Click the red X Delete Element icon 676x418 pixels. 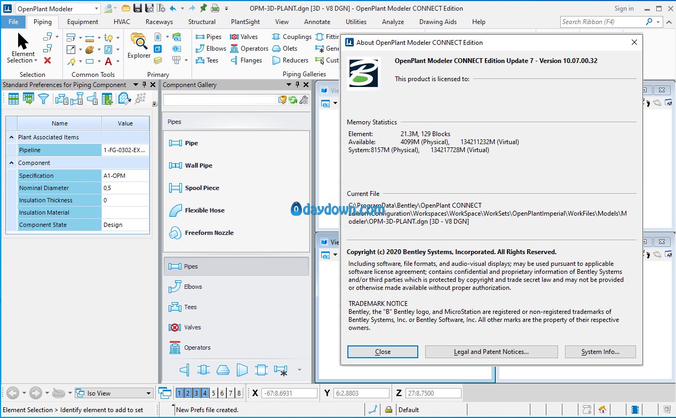click(x=47, y=60)
